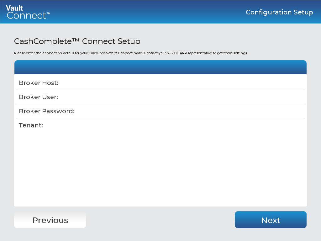Click the Broker Password field row
Viewport: 321px width, 241px height.
(x=160, y=111)
